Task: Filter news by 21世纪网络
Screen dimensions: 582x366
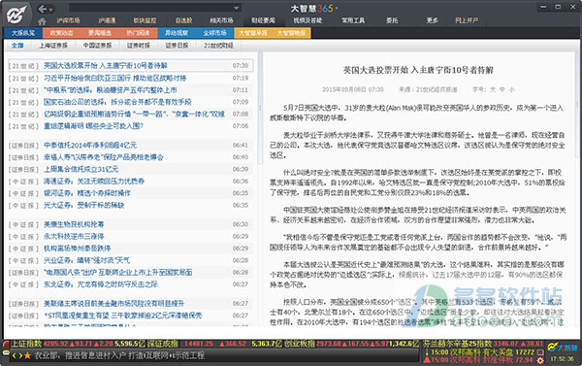Action: 218,46
